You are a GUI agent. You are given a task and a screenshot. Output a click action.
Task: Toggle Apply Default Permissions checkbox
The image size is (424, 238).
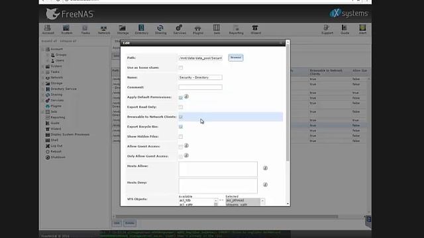(181, 97)
